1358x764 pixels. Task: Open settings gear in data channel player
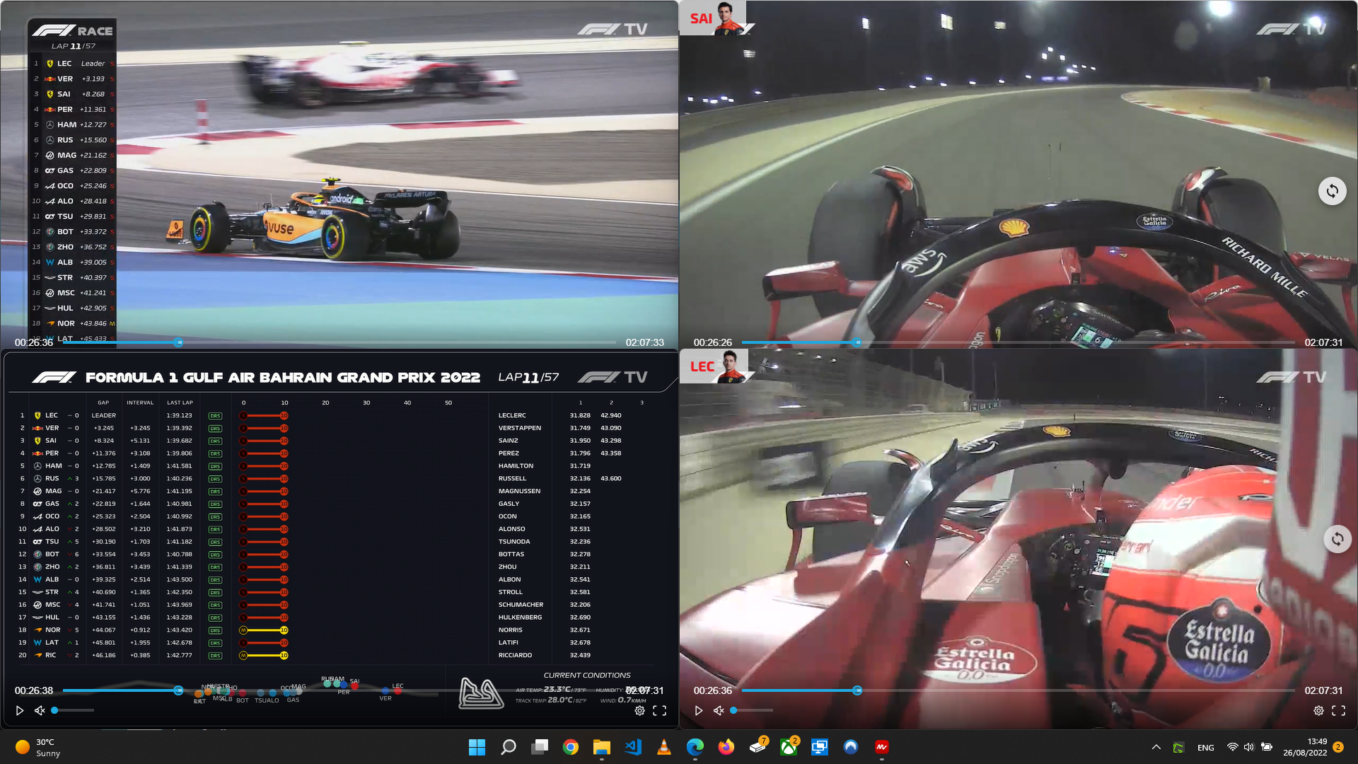[x=639, y=710]
